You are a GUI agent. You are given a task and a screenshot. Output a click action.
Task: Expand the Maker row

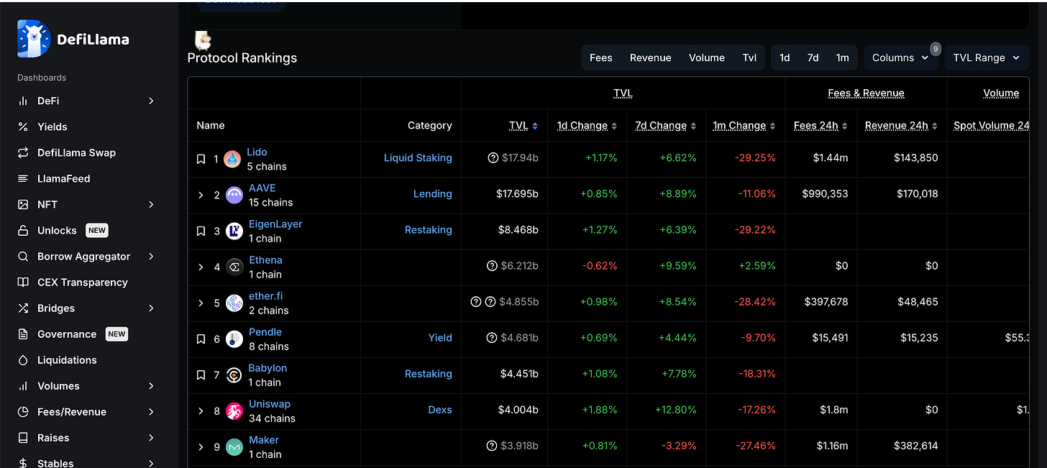tap(201, 446)
